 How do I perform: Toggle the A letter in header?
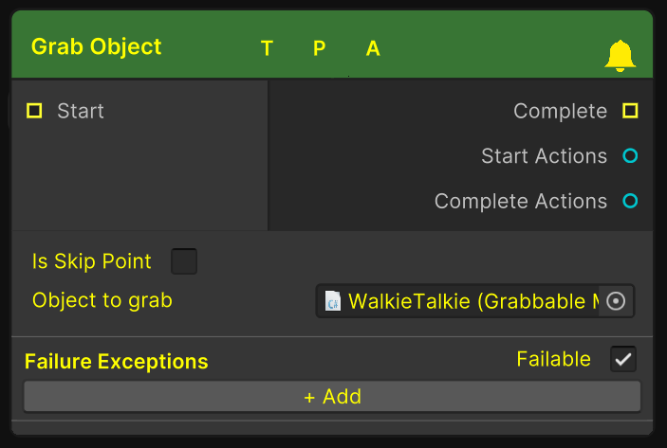373,48
